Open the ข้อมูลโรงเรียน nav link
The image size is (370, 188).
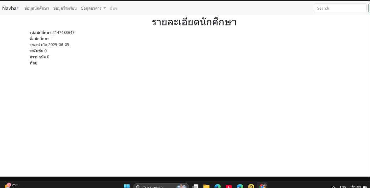coord(65,8)
